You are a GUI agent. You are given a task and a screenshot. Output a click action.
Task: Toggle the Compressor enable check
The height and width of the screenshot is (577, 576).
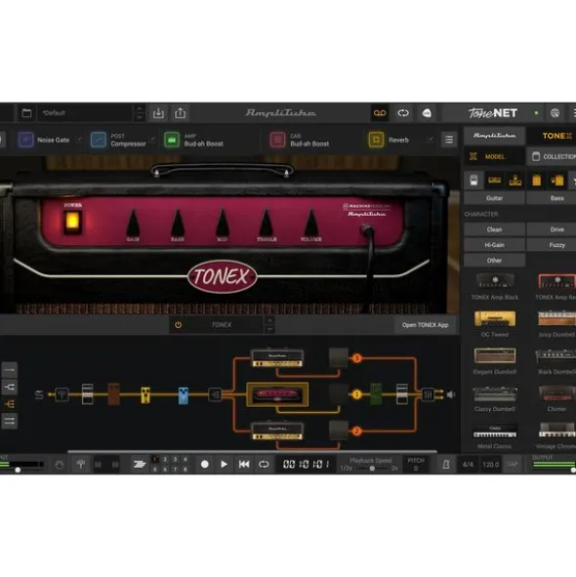tap(152, 140)
